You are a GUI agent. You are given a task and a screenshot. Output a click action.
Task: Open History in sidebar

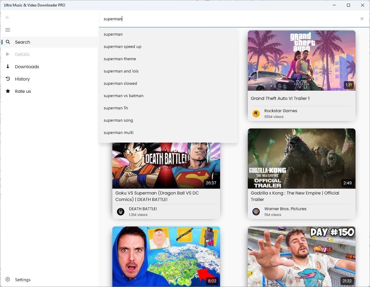50,79
